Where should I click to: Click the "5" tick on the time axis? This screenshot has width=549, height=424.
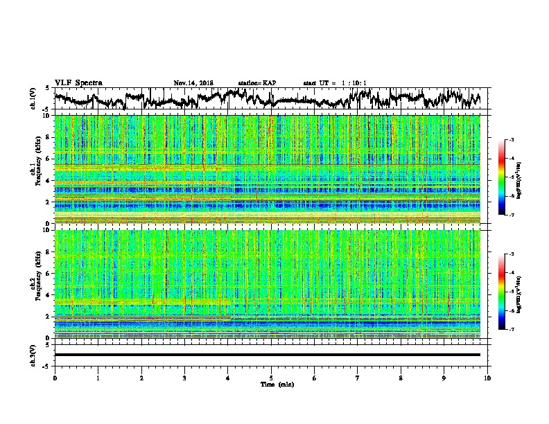(x=271, y=378)
